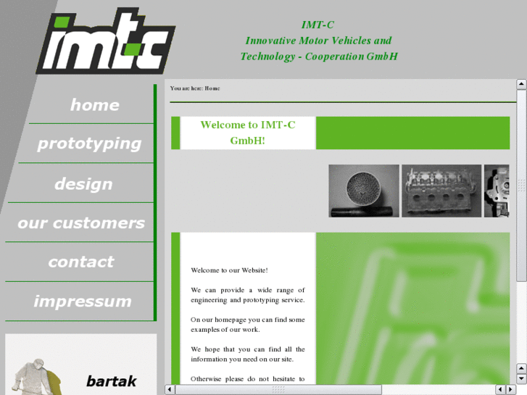Click the horizontal scrollbar thumb
Image resolution: width=527 pixels, height=395 pixels.
[278, 389]
